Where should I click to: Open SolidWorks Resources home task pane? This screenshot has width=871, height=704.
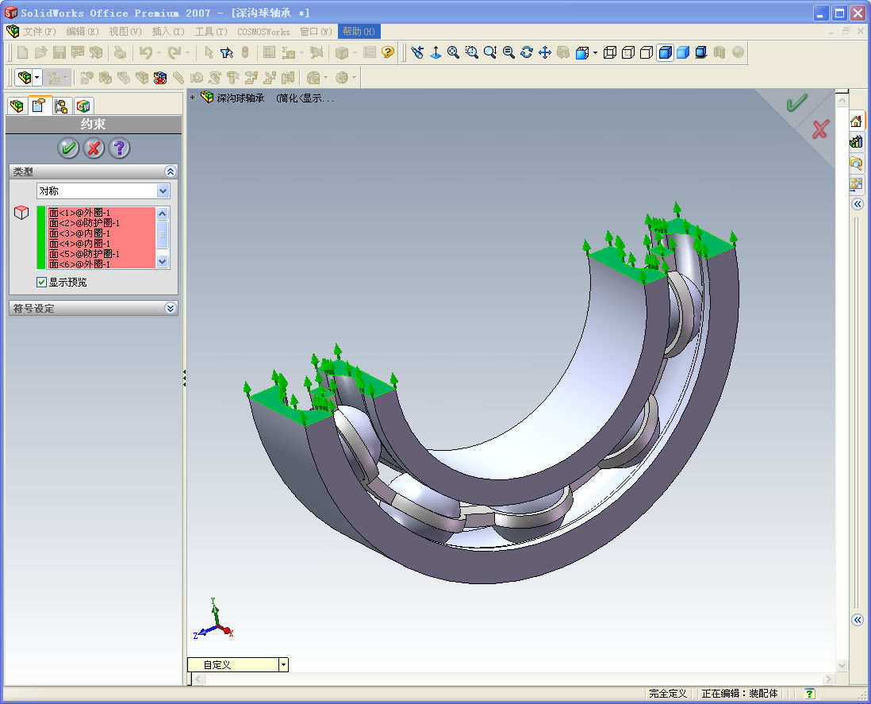856,121
